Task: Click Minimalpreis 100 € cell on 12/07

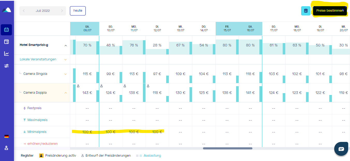Action: click(x=157, y=132)
